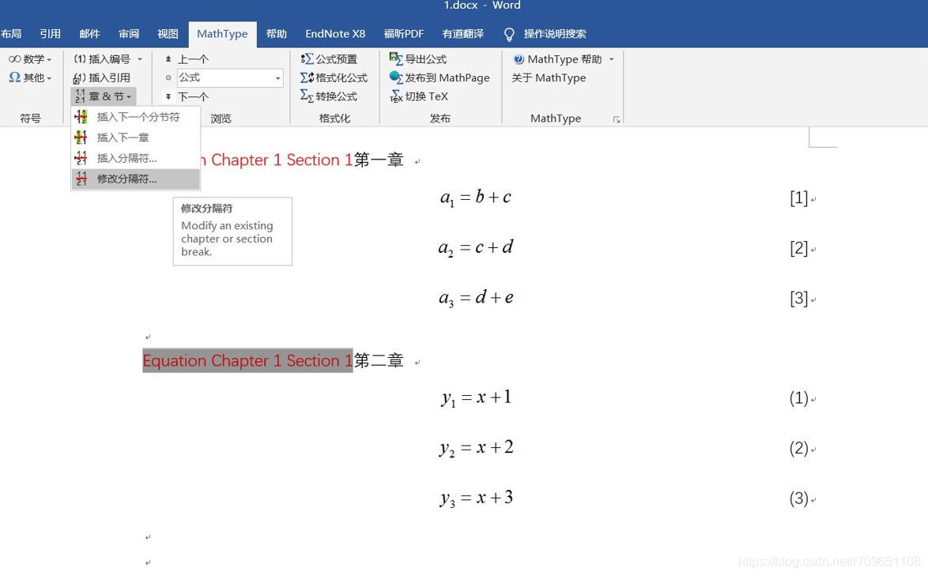Click the up arrow icon beside 上一个
This screenshot has height=576, width=928.
[168, 59]
